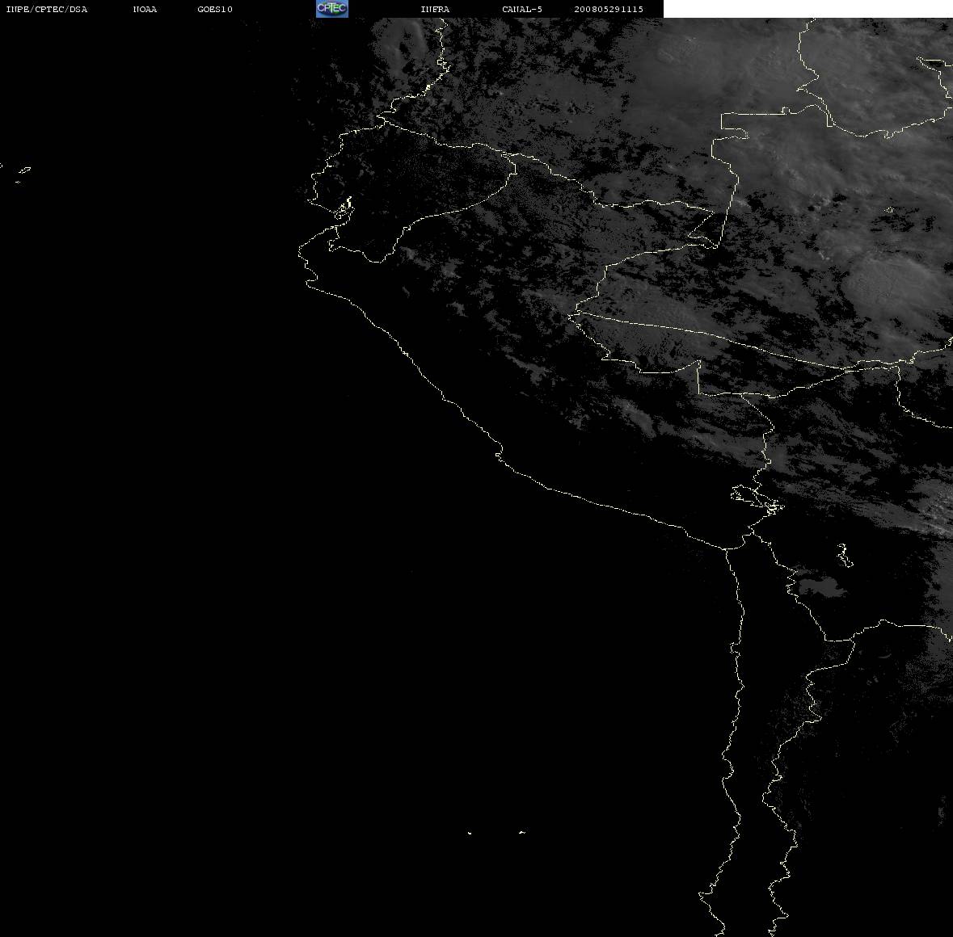Select the NOAA label in header

145,9
